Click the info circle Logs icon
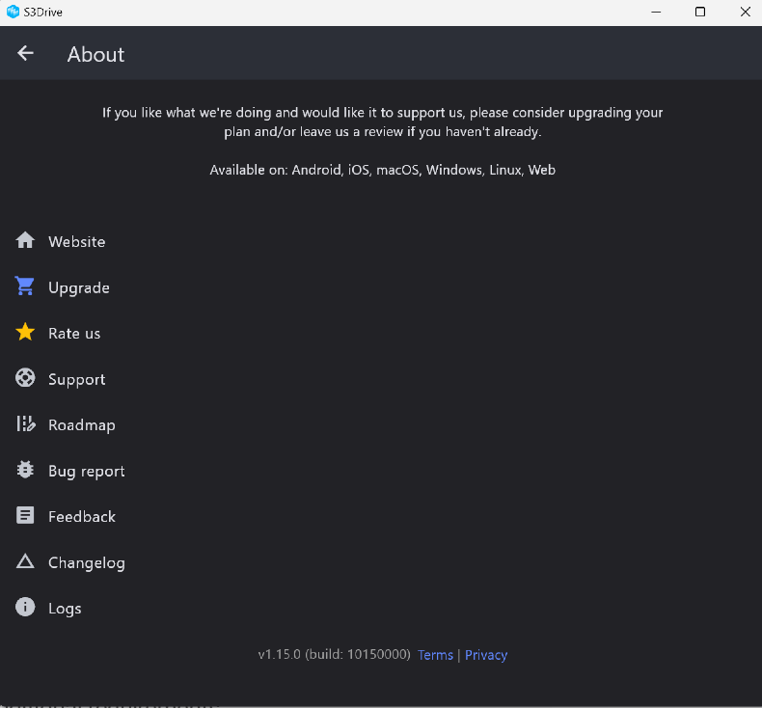The image size is (762, 708). coord(25,608)
